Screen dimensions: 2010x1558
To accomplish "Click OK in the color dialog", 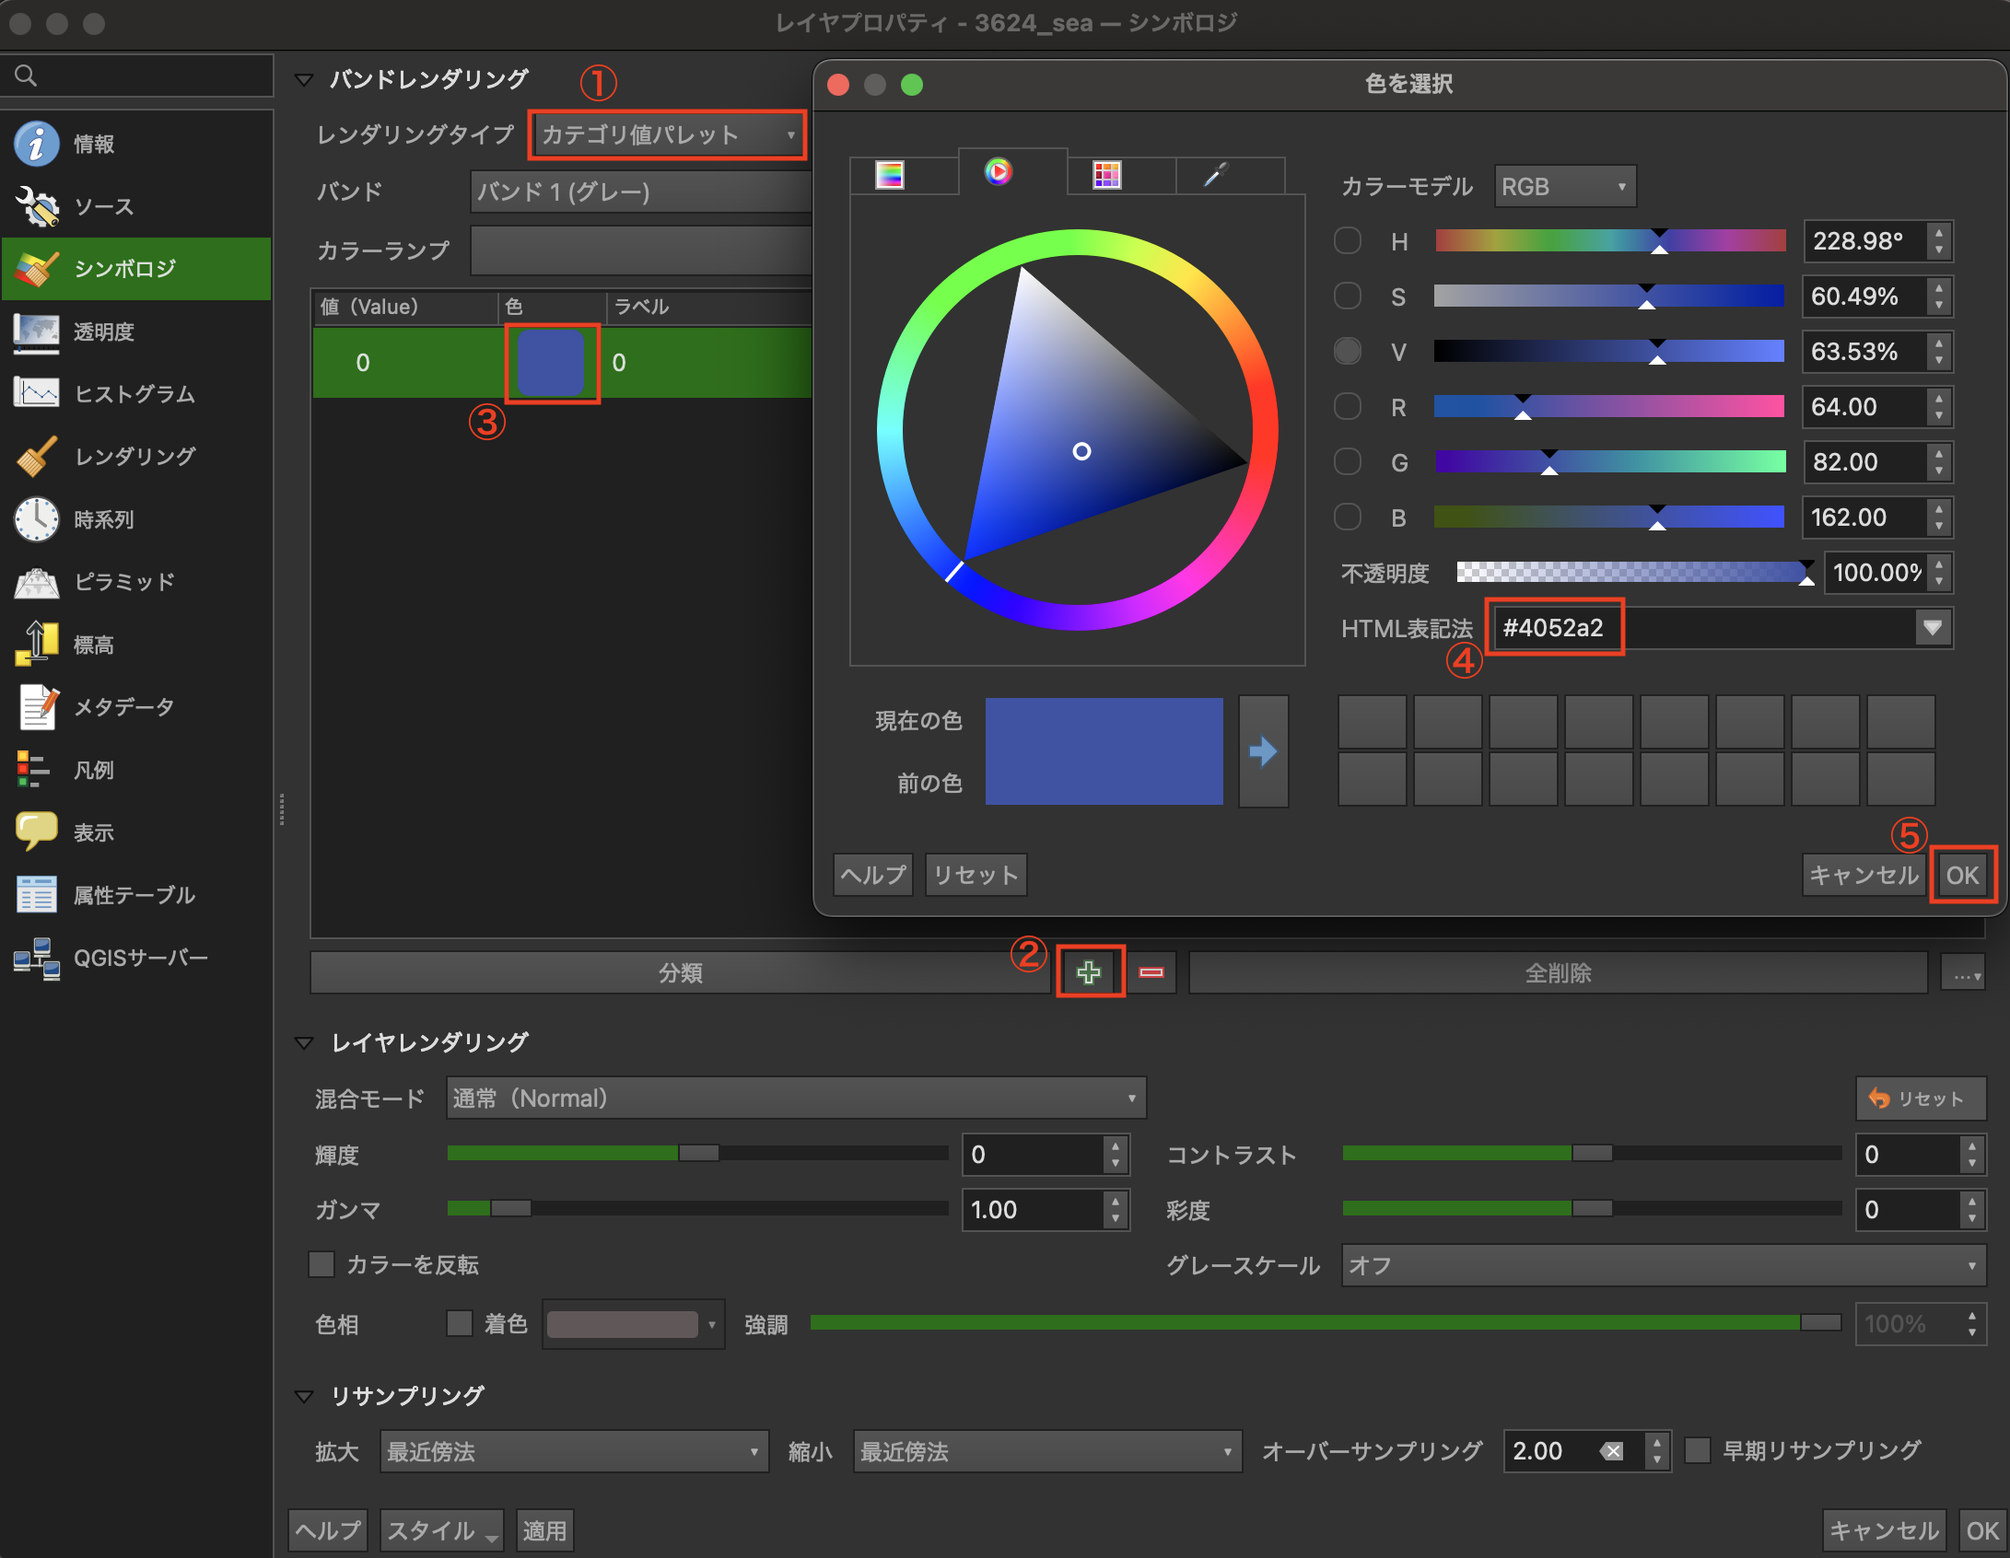I will pyautogui.click(x=1961, y=875).
